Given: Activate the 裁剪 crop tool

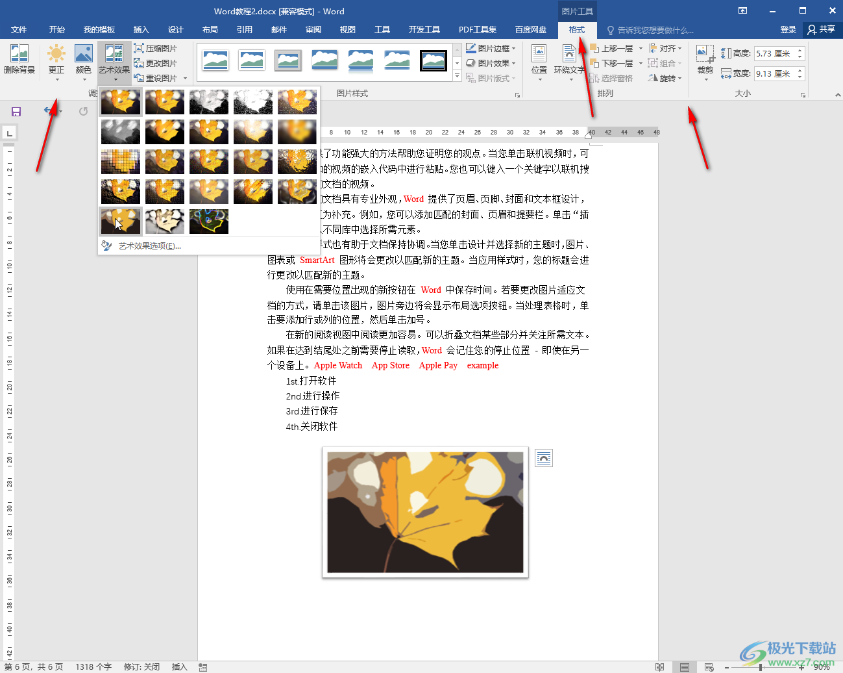Looking at the screenshot, I should (x=705, y=62).
